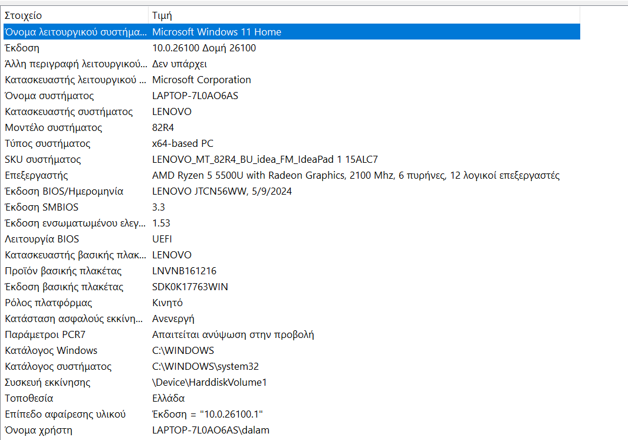The height and width of the screenshot is (440, 628).
Task: Select the Όνομα συστήματος row
Action: (291, 96)
